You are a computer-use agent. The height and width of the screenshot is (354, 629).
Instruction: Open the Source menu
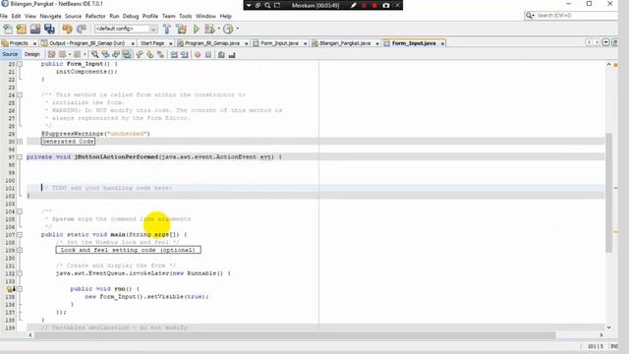[x=73, y=16]
